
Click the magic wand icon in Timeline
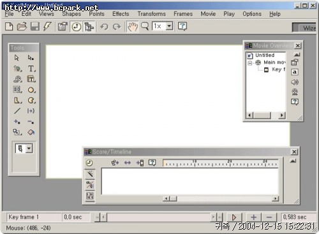(x=90, y=174)
